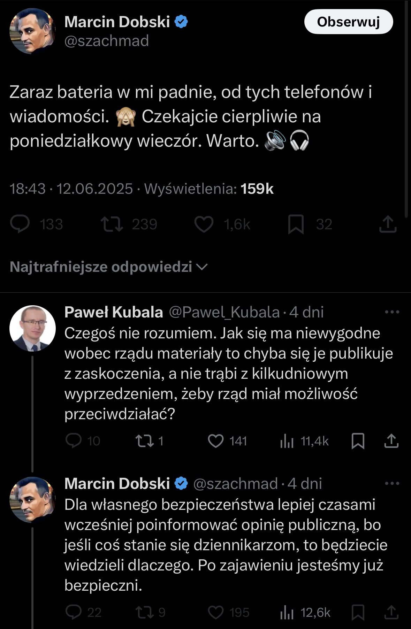Reply to the main Marcin Dobski post

coord(20,224)
